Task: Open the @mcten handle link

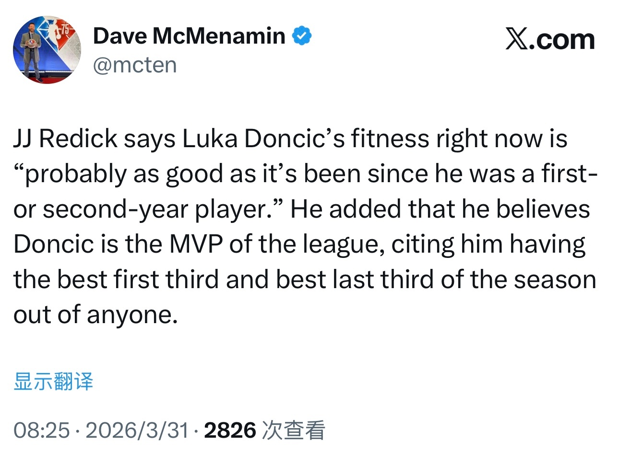Action: pyautogui.click(x=135, y=65)
